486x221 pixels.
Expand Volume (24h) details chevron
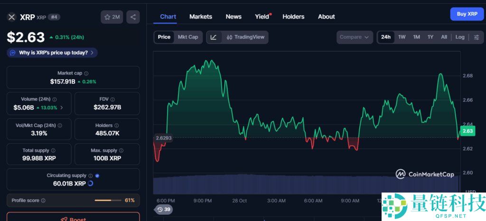(62, 108)
